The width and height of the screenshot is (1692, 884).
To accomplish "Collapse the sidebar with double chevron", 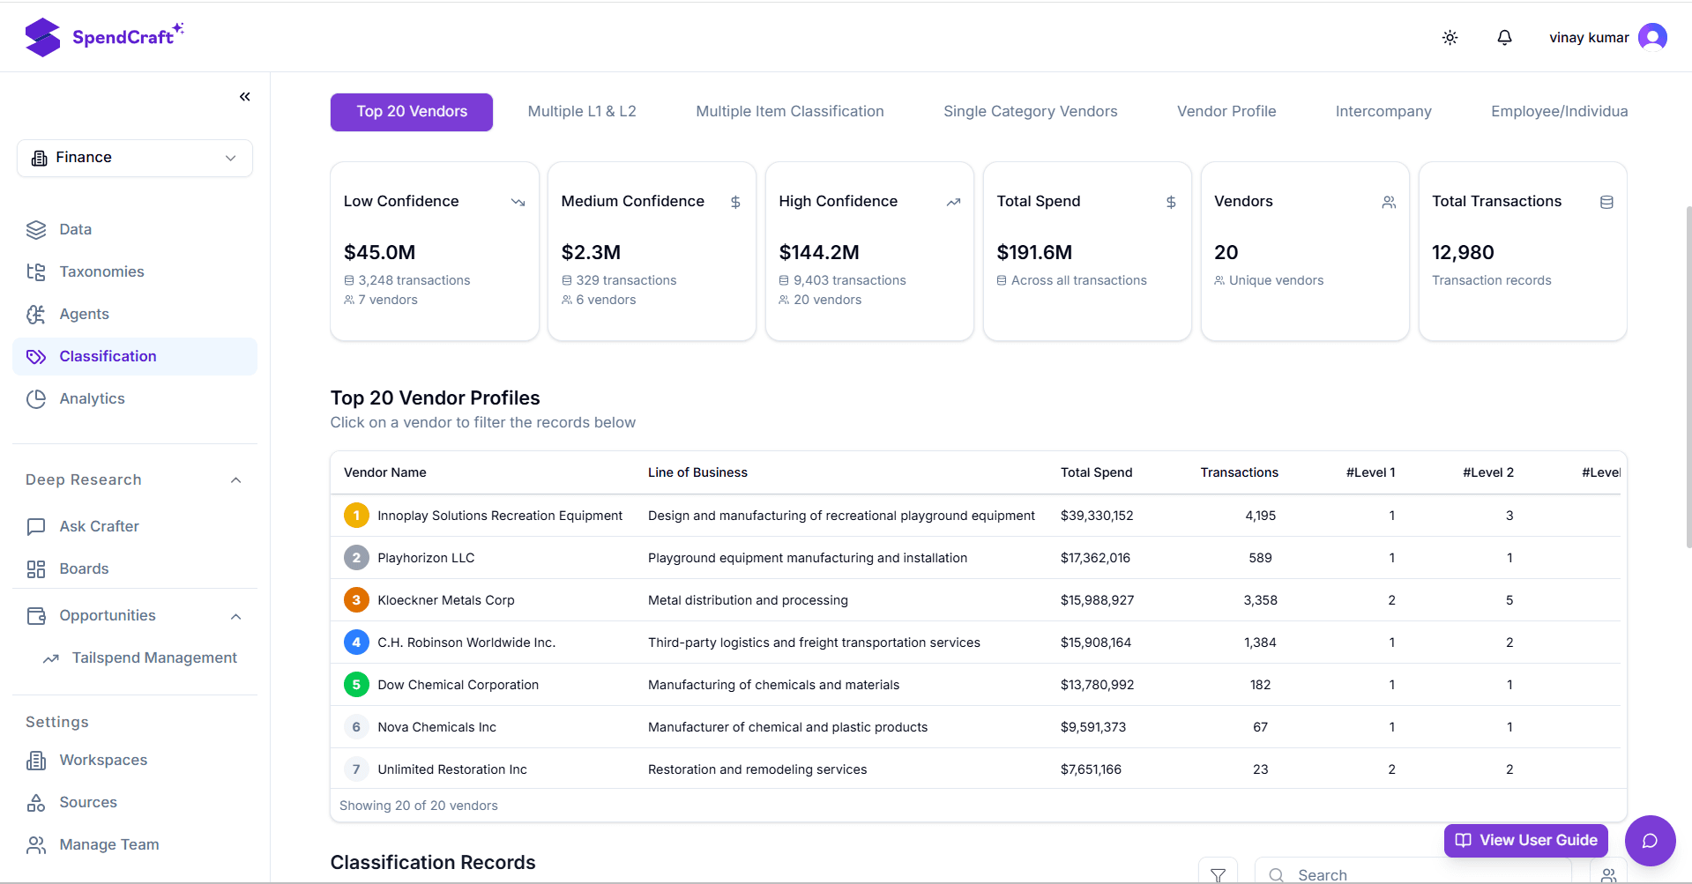I will point(245,97).
